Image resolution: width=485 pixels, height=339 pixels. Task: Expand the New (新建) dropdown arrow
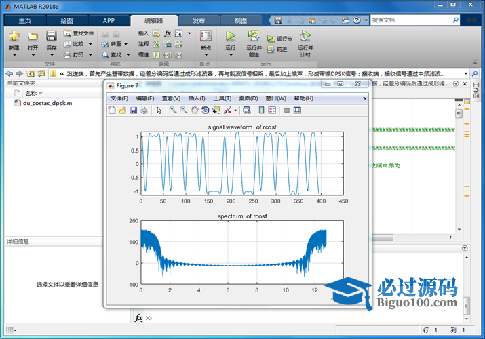pyautogui.click(x=14, y=55)
